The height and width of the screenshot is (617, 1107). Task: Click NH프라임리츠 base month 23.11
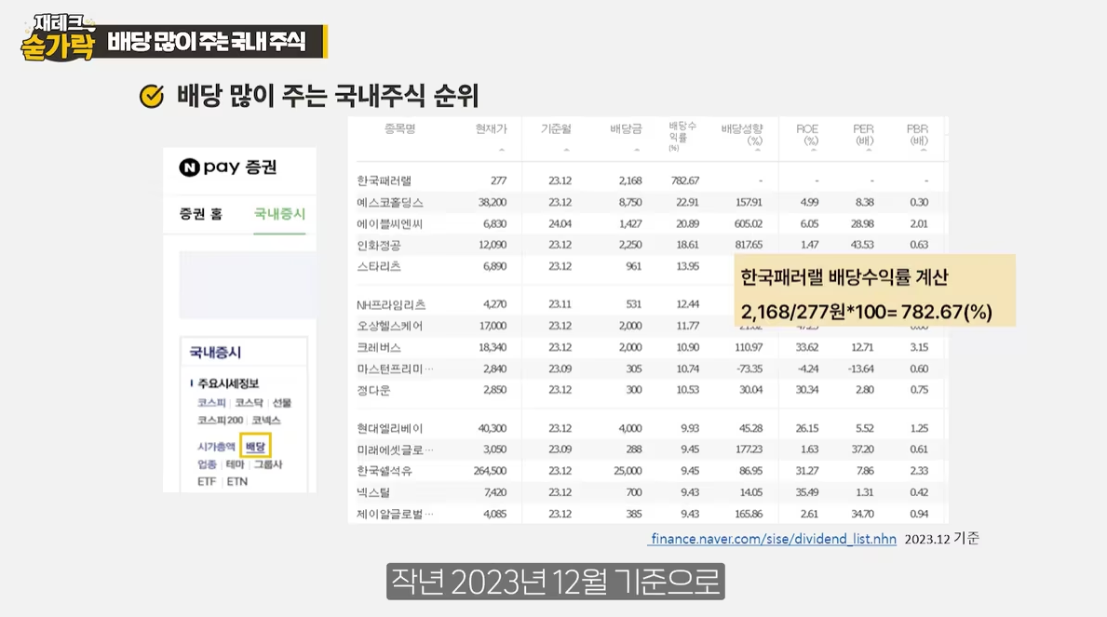pos(560,304)
